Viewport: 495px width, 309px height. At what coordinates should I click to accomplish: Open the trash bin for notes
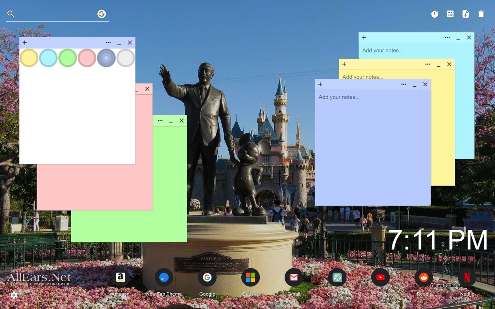coord(481,14)
